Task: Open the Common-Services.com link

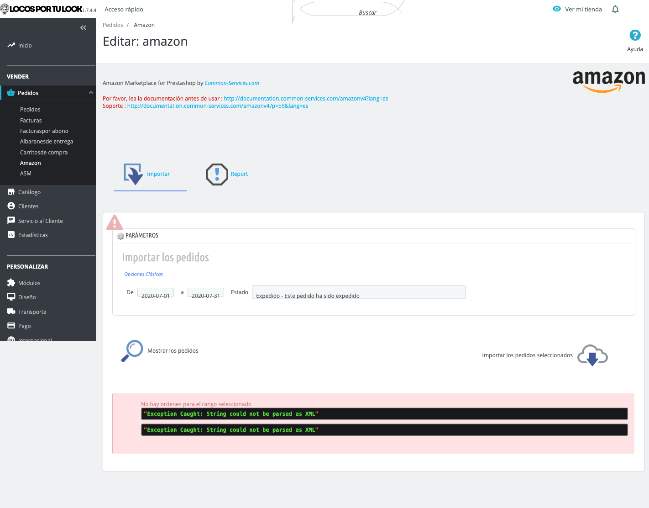Action: point(232,83)
